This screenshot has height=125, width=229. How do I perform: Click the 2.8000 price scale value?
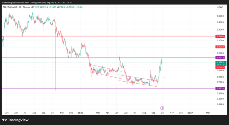[x=220, y=30]
